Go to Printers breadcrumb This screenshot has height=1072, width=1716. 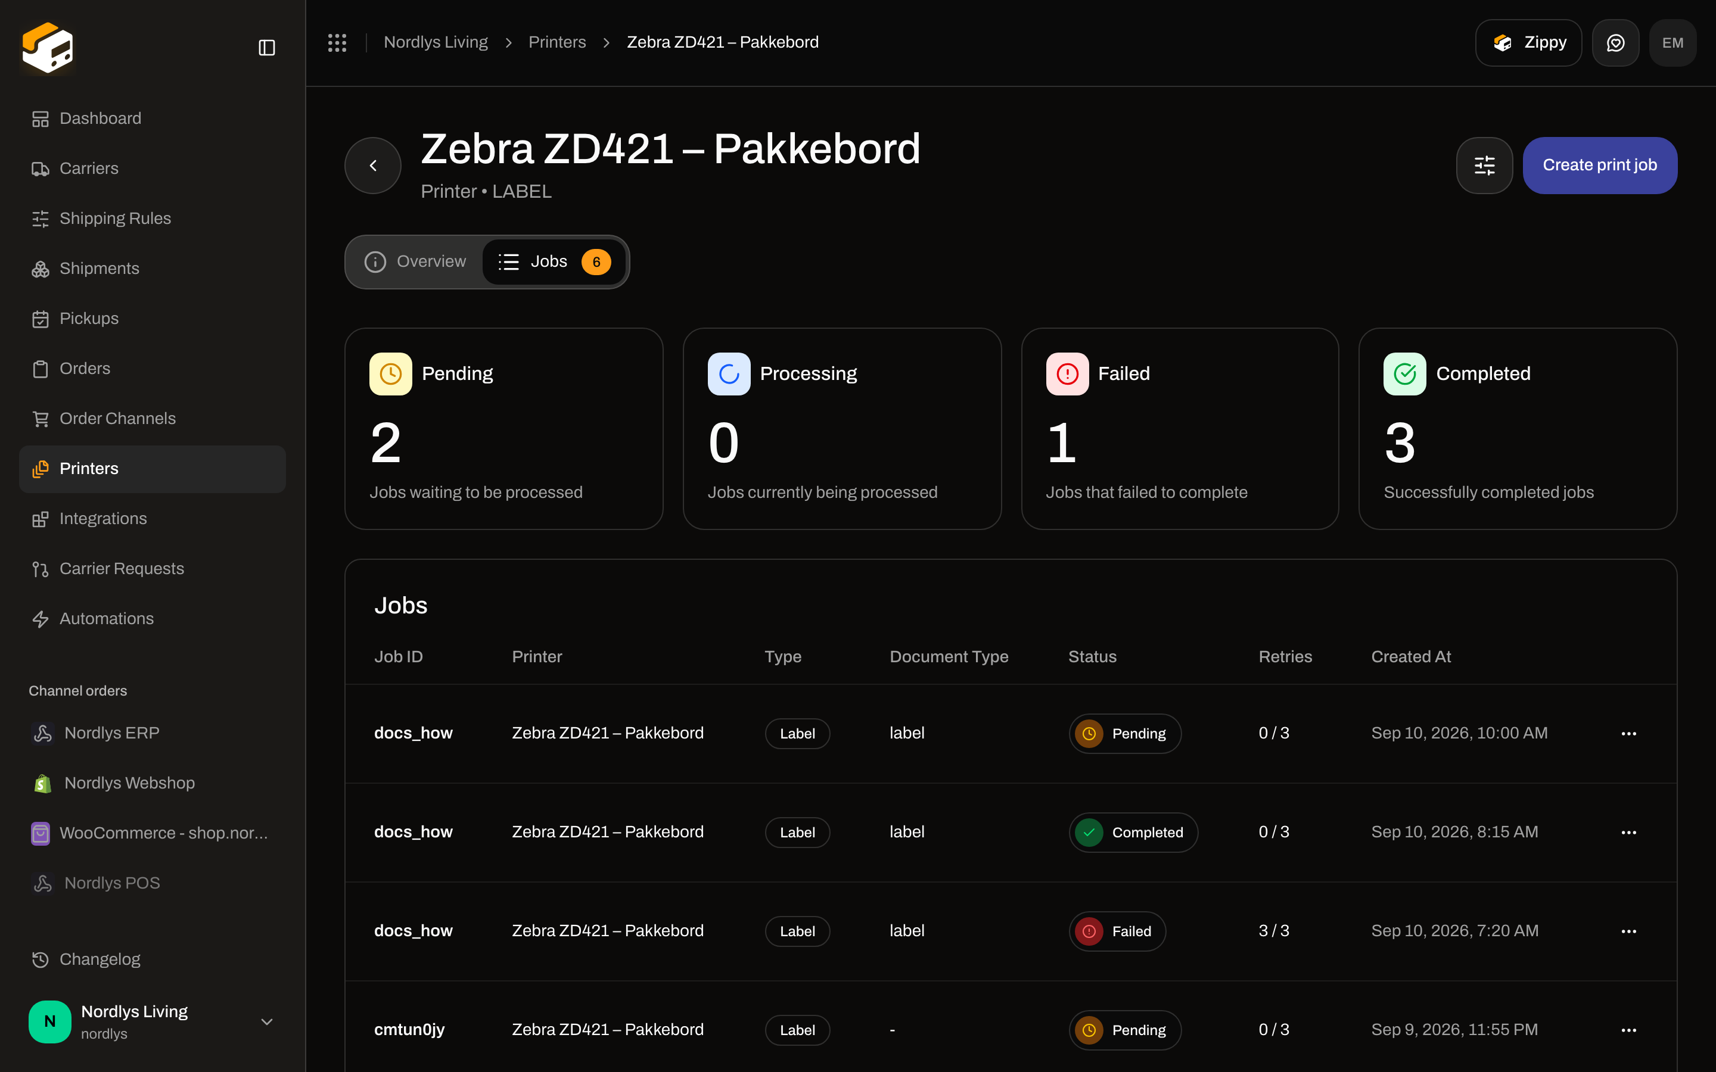point(557,42)
